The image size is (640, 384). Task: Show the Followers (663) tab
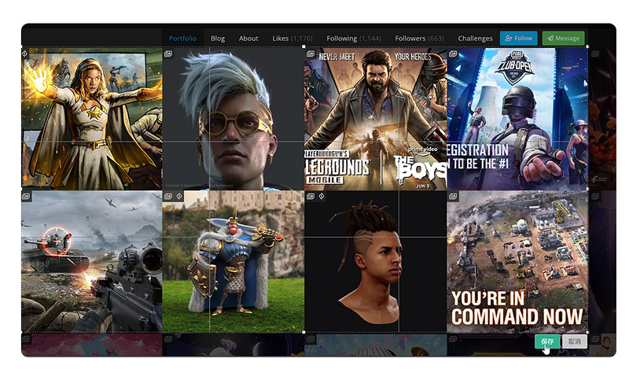pos(419,38)
